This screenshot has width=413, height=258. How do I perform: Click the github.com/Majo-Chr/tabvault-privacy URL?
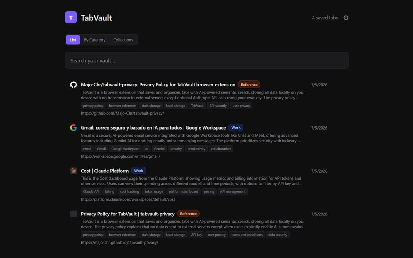122,113
